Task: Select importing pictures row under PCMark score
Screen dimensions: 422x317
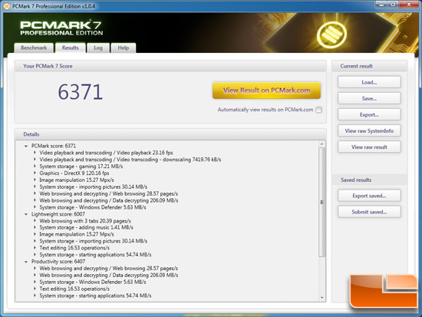Action: point(93,187)
